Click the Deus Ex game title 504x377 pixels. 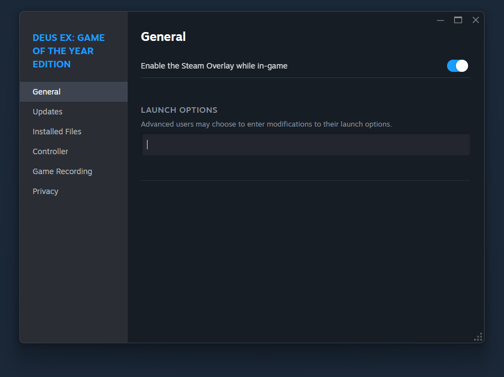tap(69, 51)
